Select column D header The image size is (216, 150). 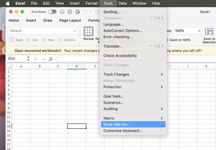(77, 66)
